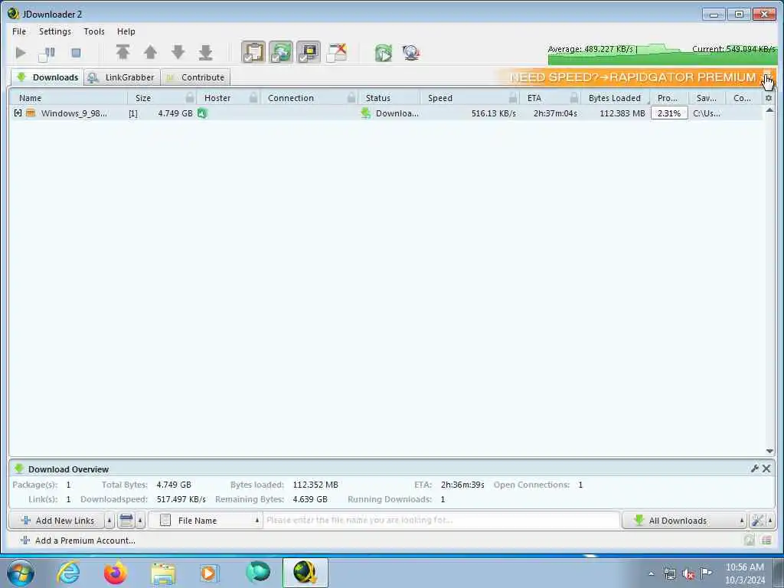The height and width of the screenshot is (588, 784).
Task: Open the Add New Links dropdown arrow
Action: tap(109, 521)
